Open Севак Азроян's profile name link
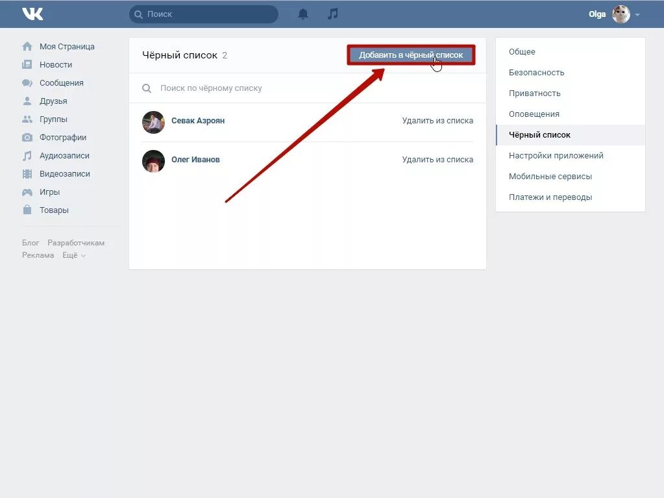The width and height of the screenshot is (664, 498). pyautogui.click(x=198, y=121)
